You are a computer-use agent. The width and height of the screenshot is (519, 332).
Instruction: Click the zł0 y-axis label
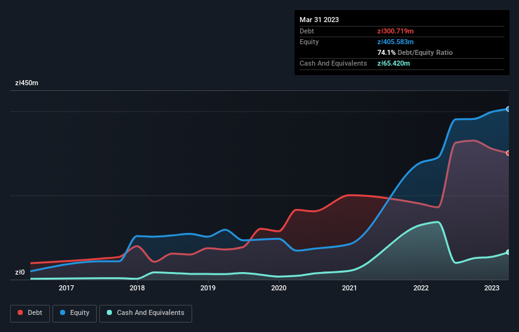tap(20, 272)
